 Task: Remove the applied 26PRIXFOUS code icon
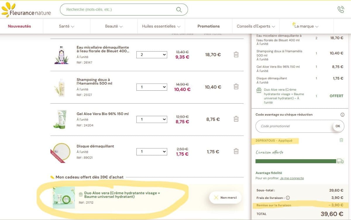point(341,140)
